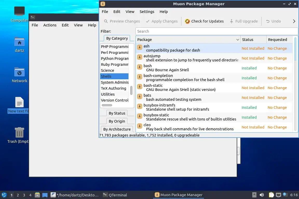Open file manager from taskbar
Image resolution: width=299 pixels, height=199 pixels.
point(37,195)
